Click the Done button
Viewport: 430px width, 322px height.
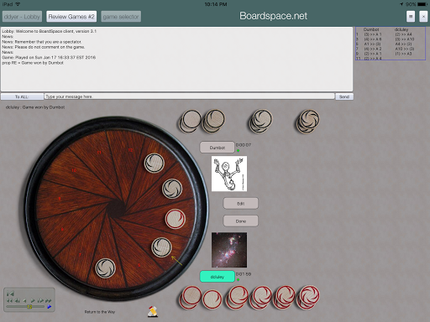point(241,221)
